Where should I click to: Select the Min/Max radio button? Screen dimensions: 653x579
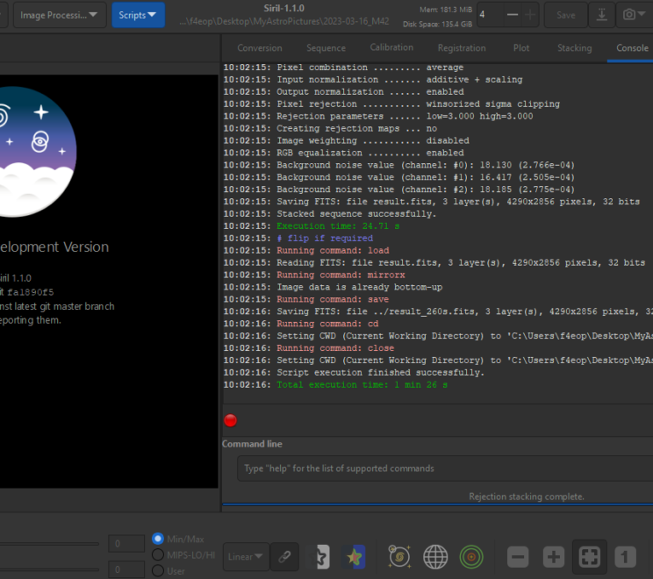click(x=158, y=539)
